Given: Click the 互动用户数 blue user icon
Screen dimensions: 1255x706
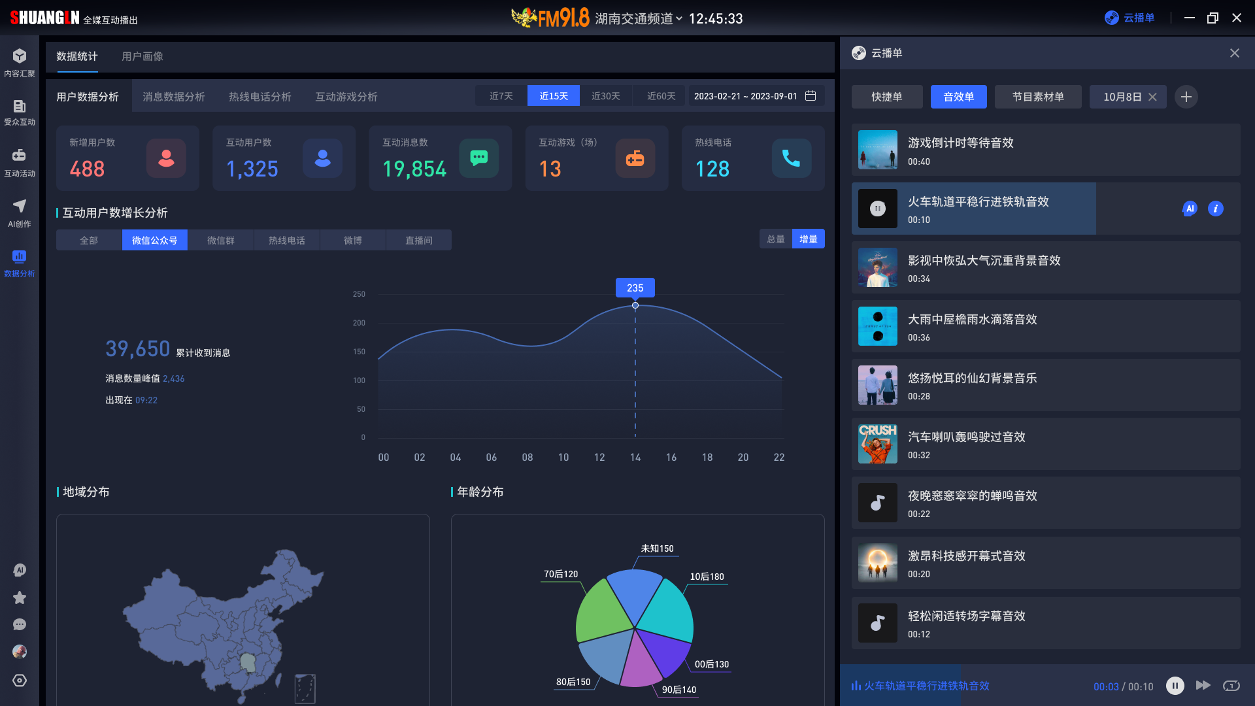Looking at the screenshot, I should coord(322,158).
